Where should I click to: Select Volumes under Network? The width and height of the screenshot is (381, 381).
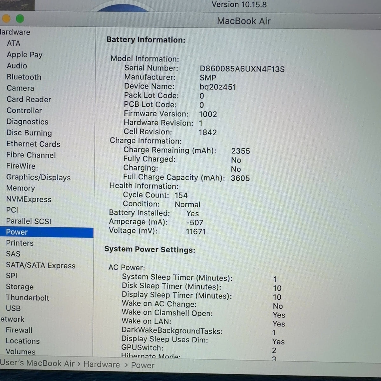click(21, 351)
